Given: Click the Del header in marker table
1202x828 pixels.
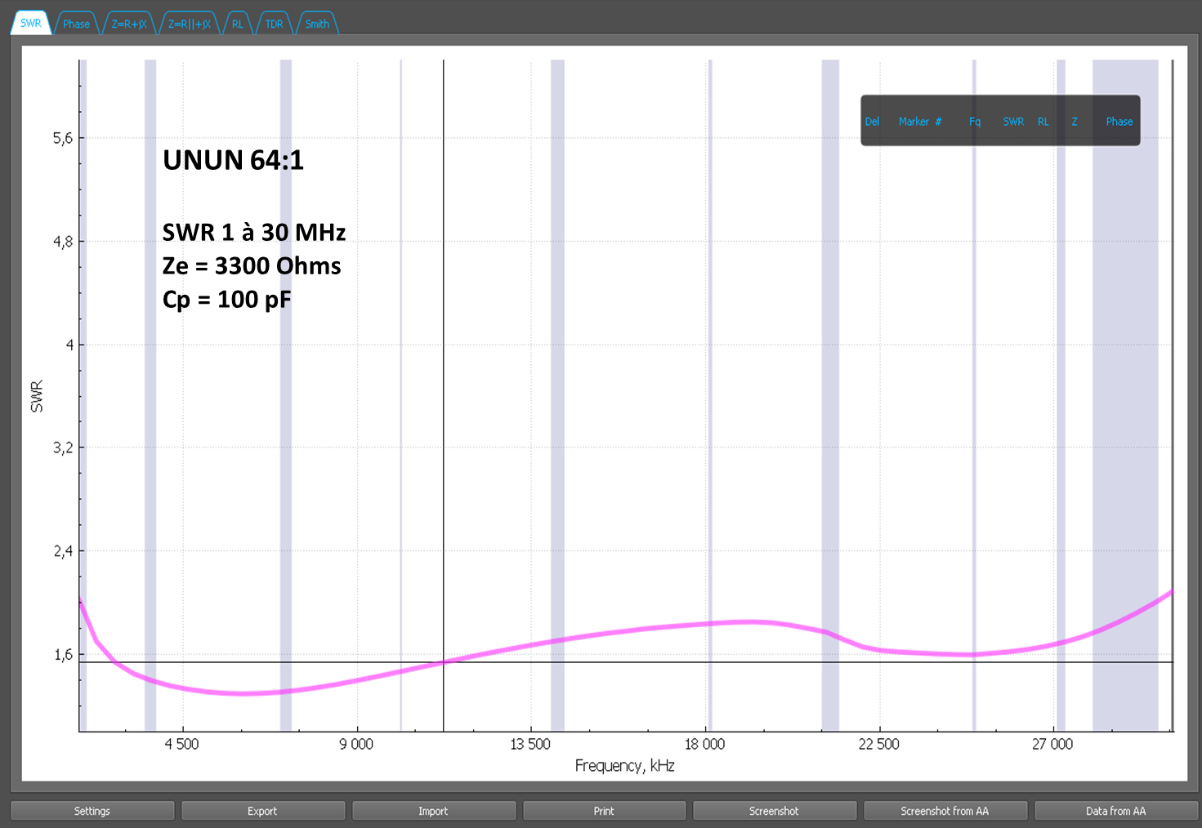Looking at the screenshot, I should (x=872, y=122).
